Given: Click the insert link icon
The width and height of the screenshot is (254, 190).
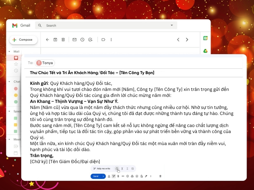Looking at the screenshot, I should [x=123, y=176].
